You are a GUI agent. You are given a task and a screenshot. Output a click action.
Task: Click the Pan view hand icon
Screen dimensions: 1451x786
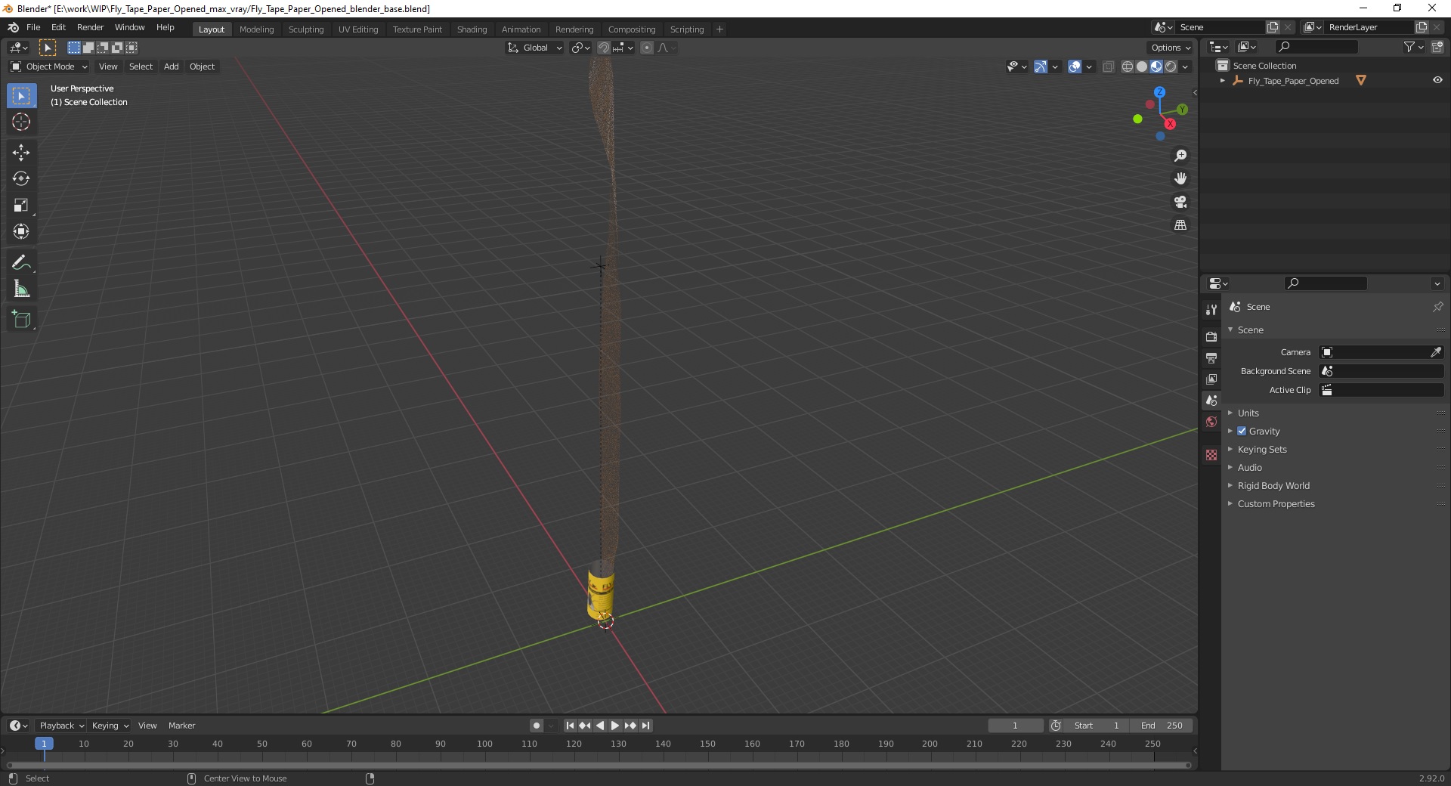click(1180, 178)
